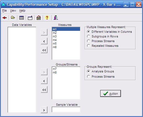The height and width of the screenshot is (117, 143).
Task: Click inside the empty Data Variables list
Action: (x=22, y=70)
